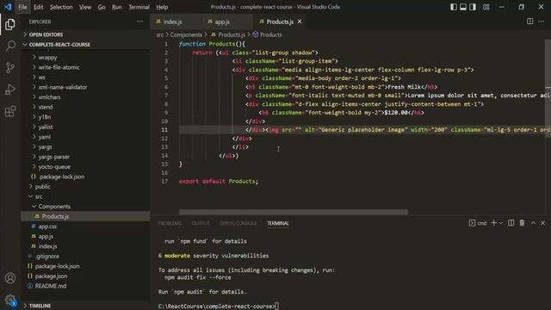Collapse the COMPLETE-REACT-COURSE section
Viewport: 551px width, 310px height.
[x=85, y=45]
